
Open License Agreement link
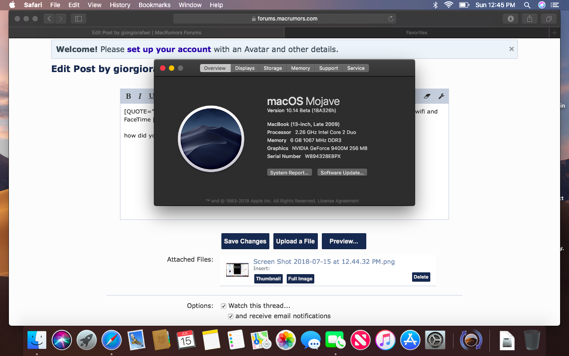coord(338,201)
